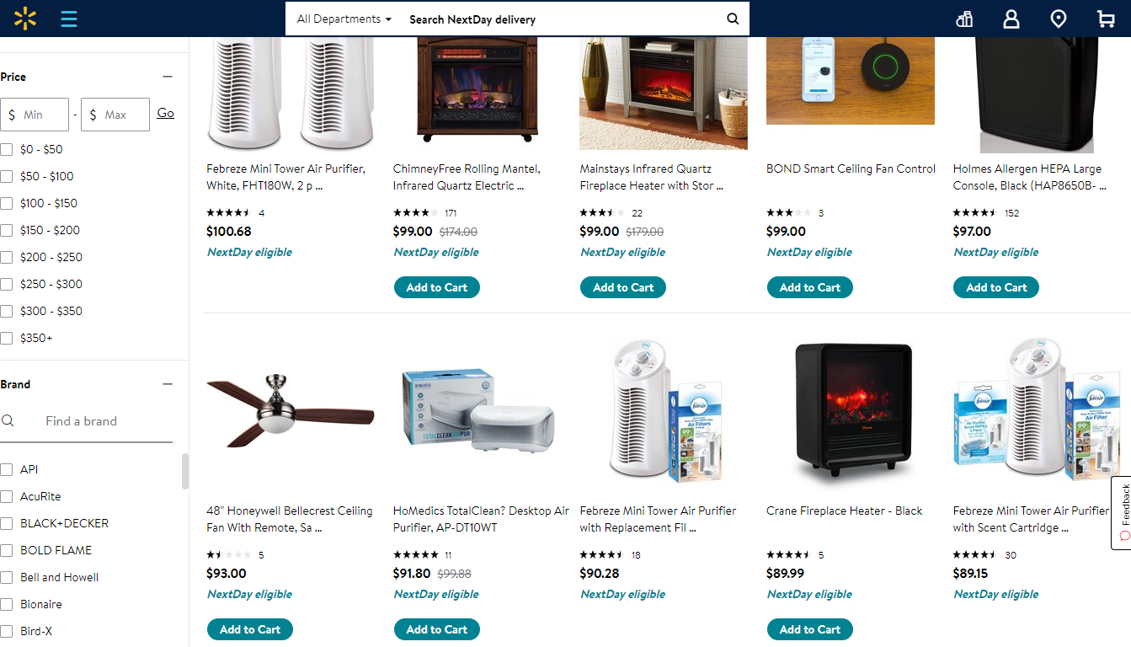Collapse the Price filter section

coord(168,77)
